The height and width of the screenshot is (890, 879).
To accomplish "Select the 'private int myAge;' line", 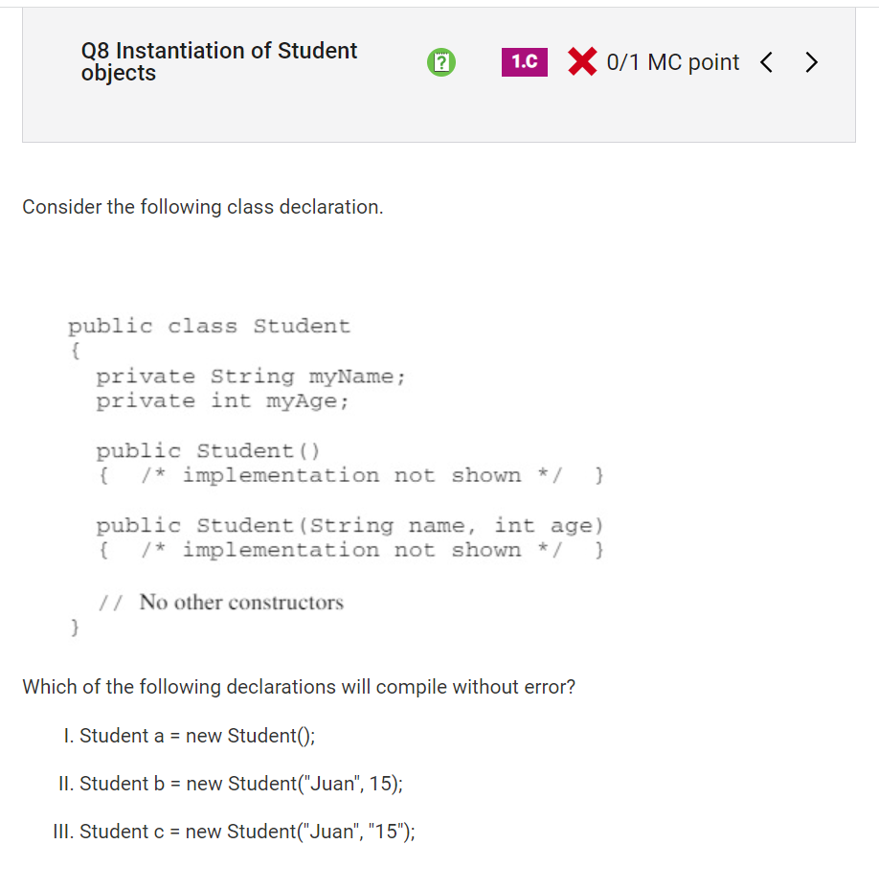I will (x=222, y=401).
